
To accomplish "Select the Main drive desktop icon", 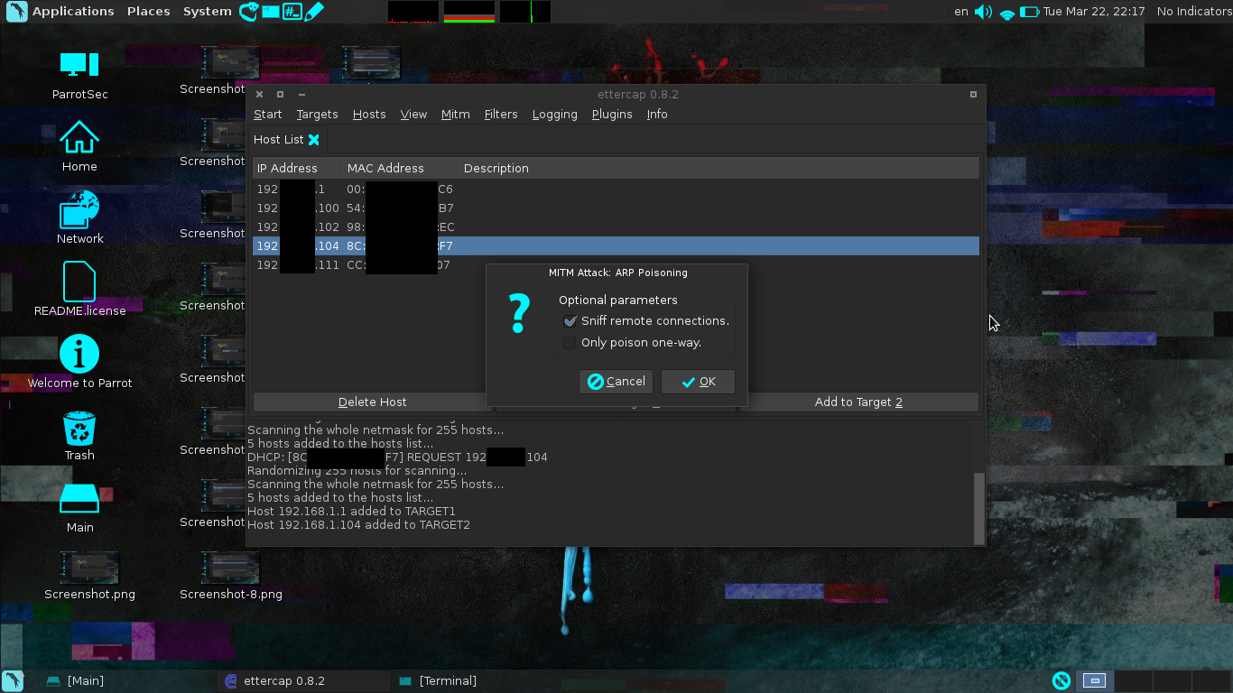I will [x=79, y=508].
